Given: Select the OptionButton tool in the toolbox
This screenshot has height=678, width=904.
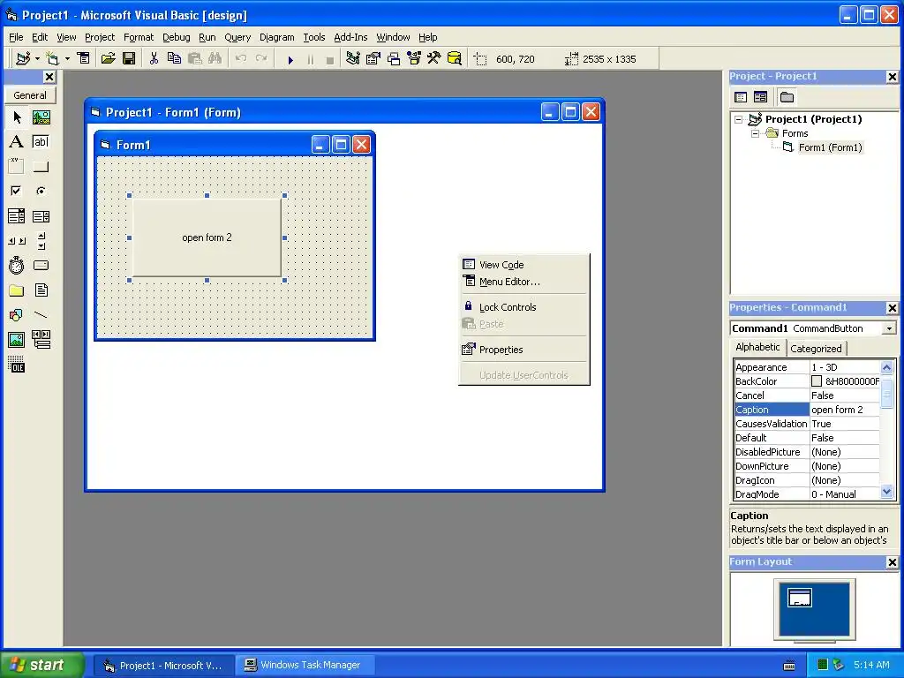Looking at the screenshot, I should pos(41,191).
